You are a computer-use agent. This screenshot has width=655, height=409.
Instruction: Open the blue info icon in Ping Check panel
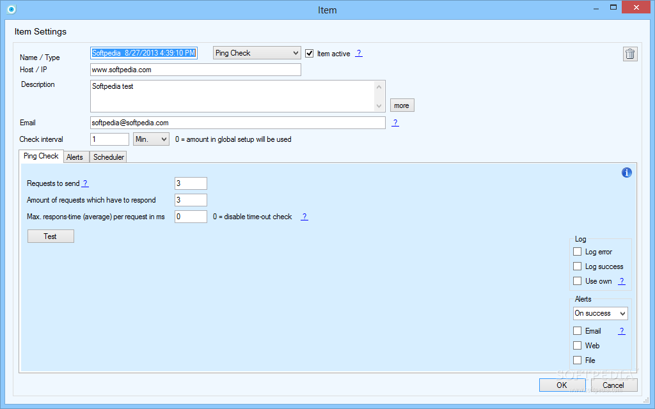pos(627,173)
